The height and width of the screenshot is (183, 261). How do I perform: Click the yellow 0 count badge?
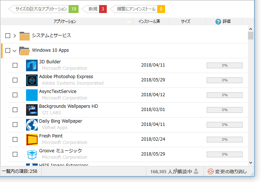pos(161,9)
